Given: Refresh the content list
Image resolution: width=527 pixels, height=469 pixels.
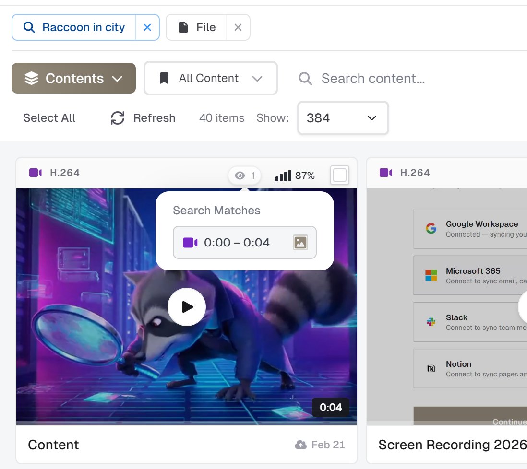Looking at the screenshot, I should [x=143, y=118].
